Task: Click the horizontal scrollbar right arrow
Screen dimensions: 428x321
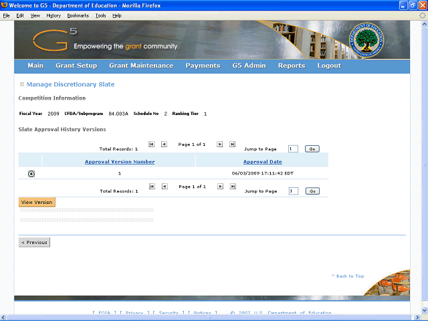Action: tap(417, 318)
